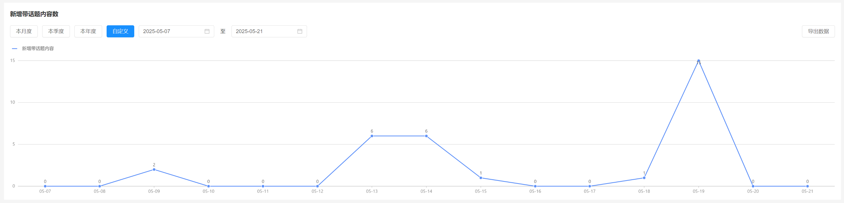The width and height of the screenshot is (844, 203).
Task: Click the 05-07 data point
Action: click(x=45, y=186)
